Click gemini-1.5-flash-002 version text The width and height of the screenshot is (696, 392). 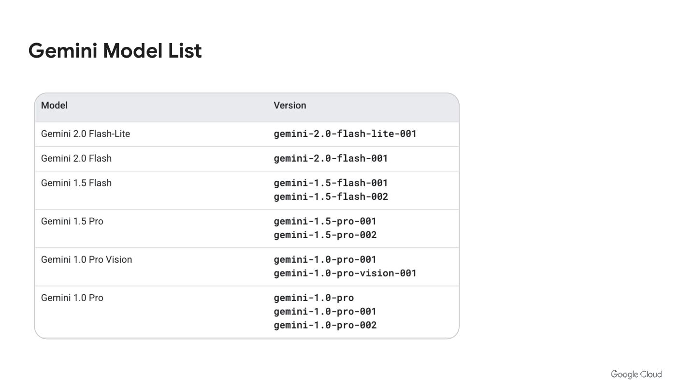coord(331,196)
